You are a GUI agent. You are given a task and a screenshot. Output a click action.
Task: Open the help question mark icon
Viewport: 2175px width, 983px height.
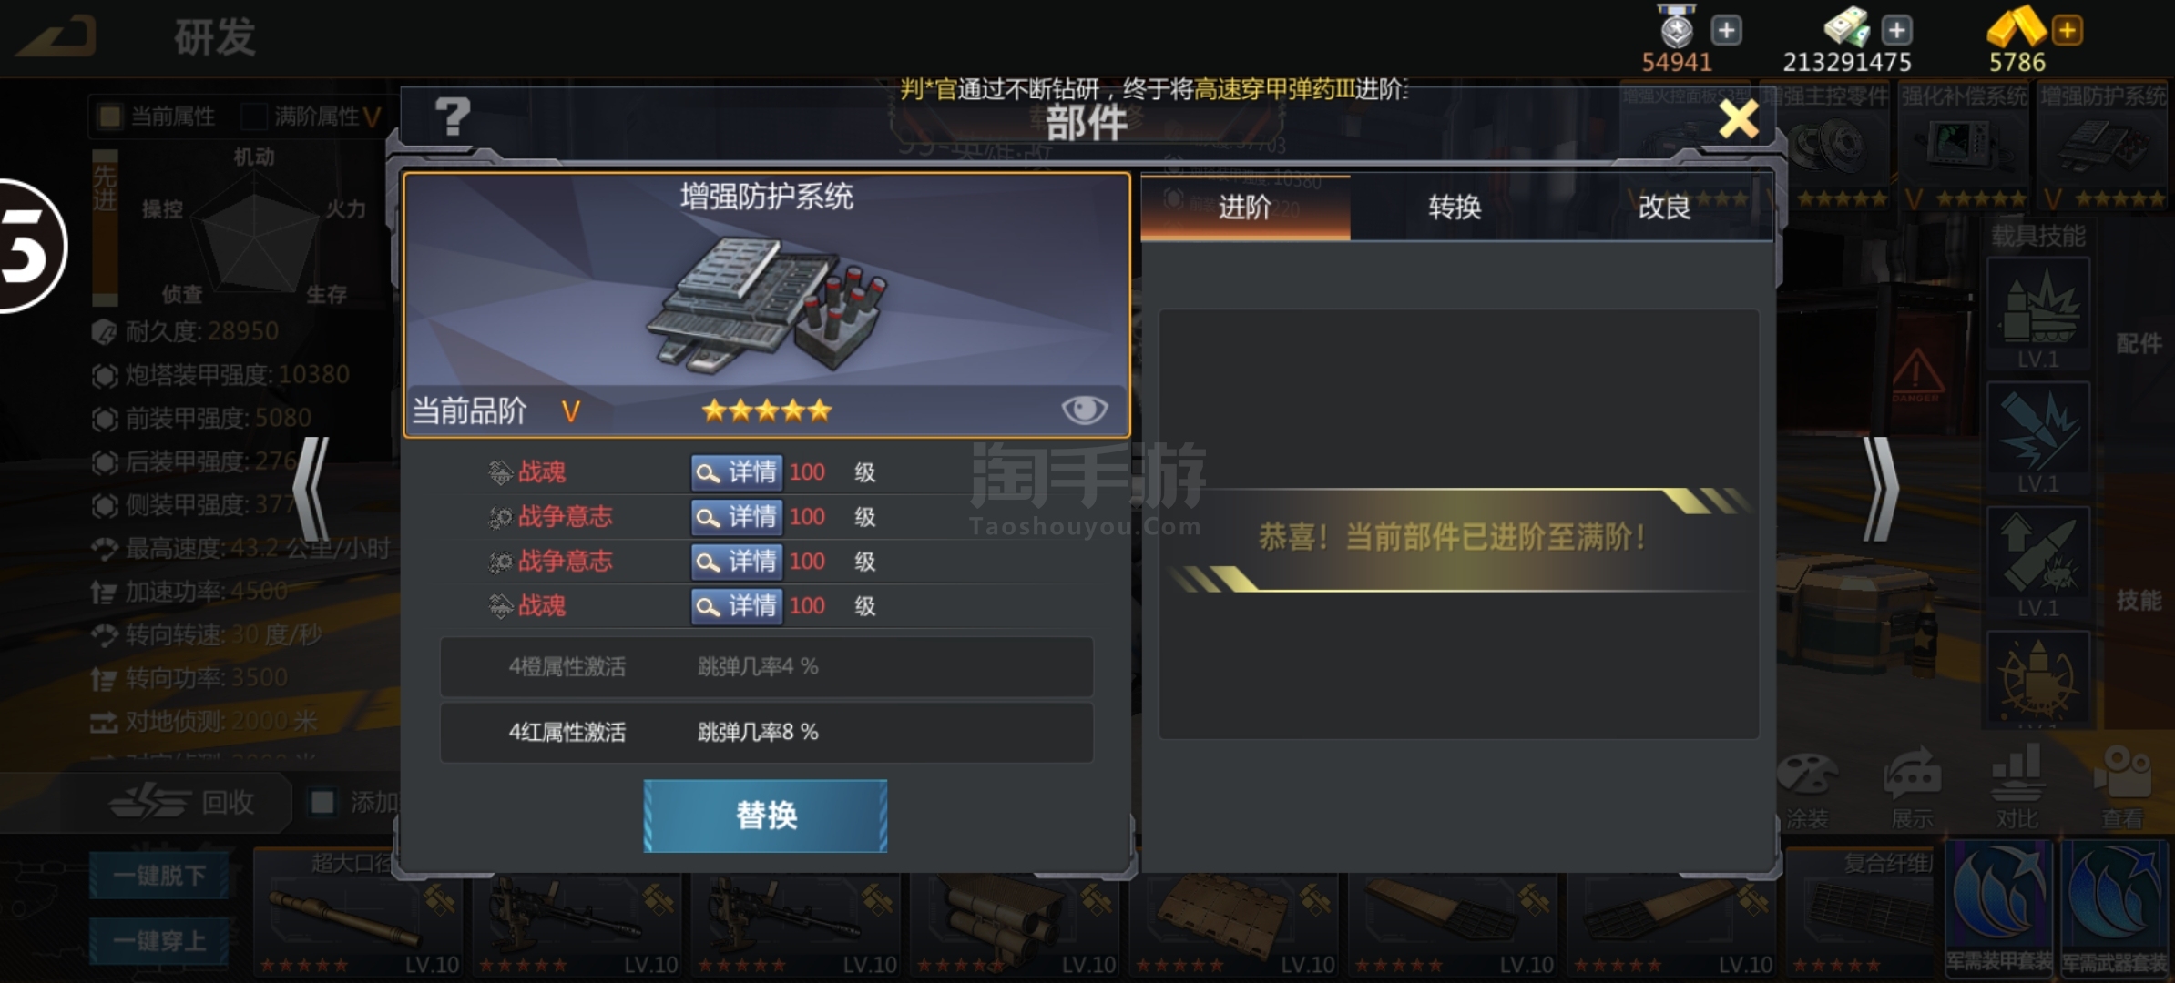click(453, 117)
